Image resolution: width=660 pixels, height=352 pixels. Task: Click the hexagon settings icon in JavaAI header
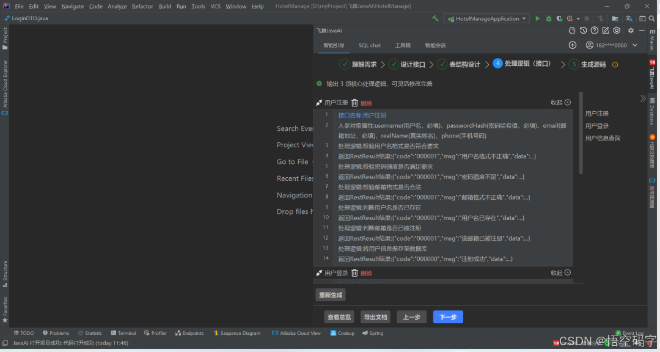617,31
